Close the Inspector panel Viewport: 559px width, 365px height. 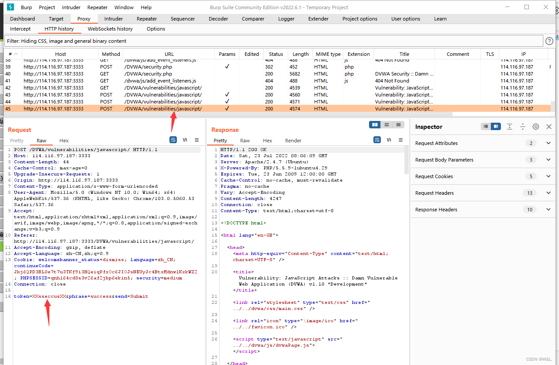click(549, 127)
